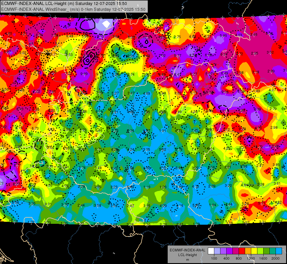This screenshot has width=287, height=264.
Task: Click the 1.10 wind shear value
Action: tap(147, 187)
